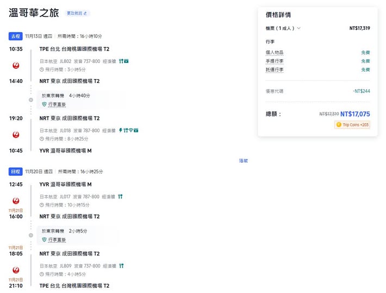
Task: Click the return layover 行李直掛 link
Action: [x=57, y=239]
